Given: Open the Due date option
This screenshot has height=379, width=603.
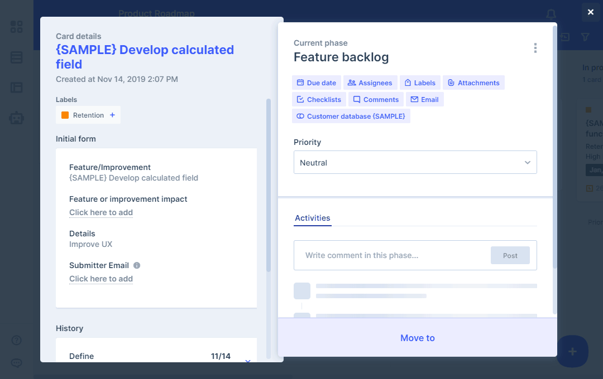Looking at the screenshot, I should (x=316, y=83).
